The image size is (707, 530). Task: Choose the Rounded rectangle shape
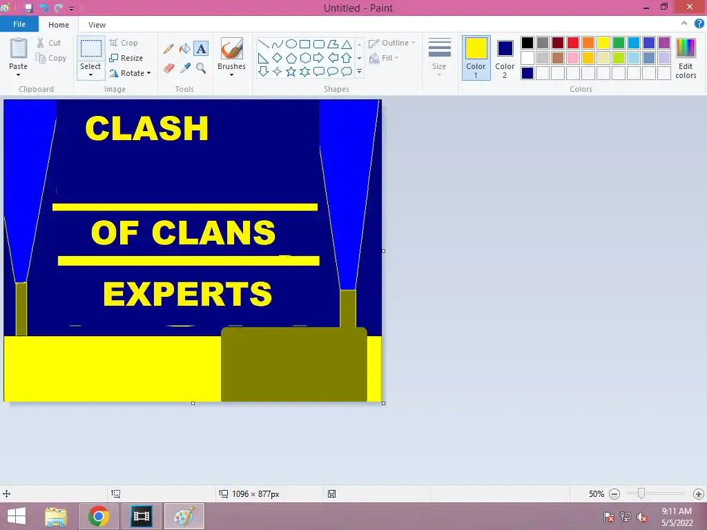point(319,43)
